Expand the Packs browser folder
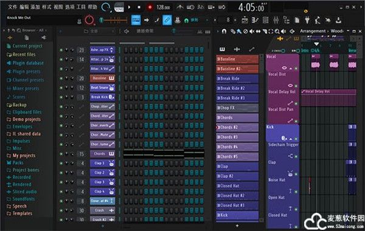This screenshot has width=365, height=231. pyautogui.click(x=15, y=162)
